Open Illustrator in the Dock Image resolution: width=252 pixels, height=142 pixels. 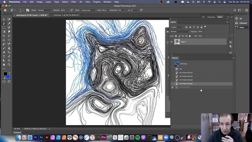point(47,138)
